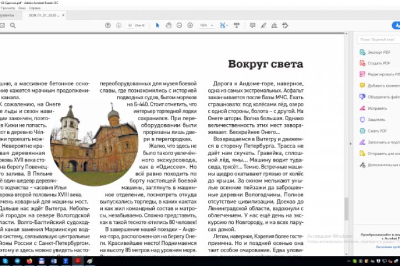400x266 pixels.
Task: Click the blue share button
Action: 396,25
